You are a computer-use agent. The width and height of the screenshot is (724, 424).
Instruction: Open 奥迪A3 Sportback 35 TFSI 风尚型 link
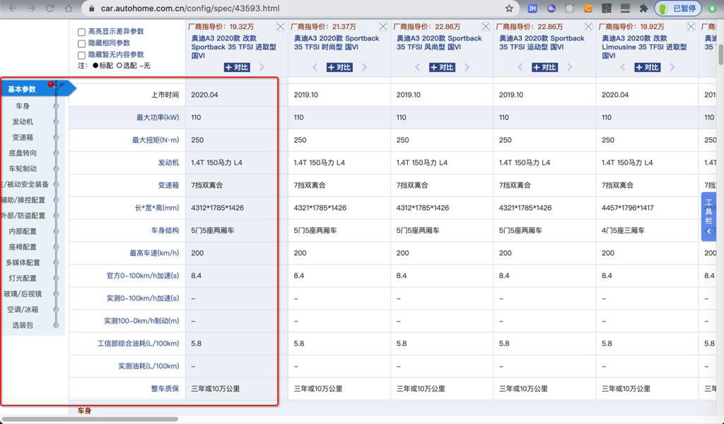(x=438, y=42)
